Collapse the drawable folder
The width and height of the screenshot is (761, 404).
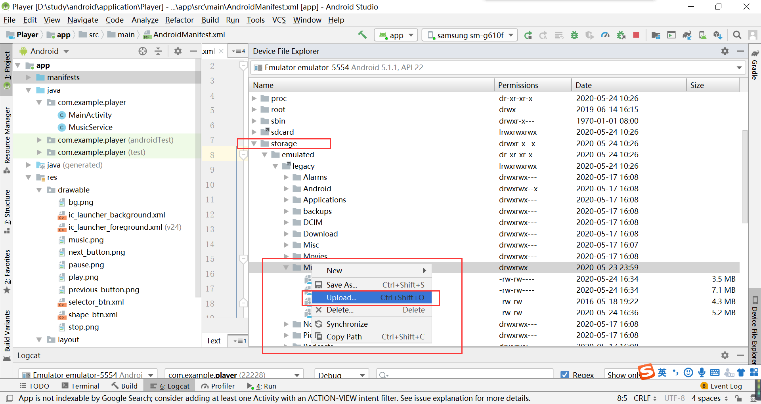[39, 190]
